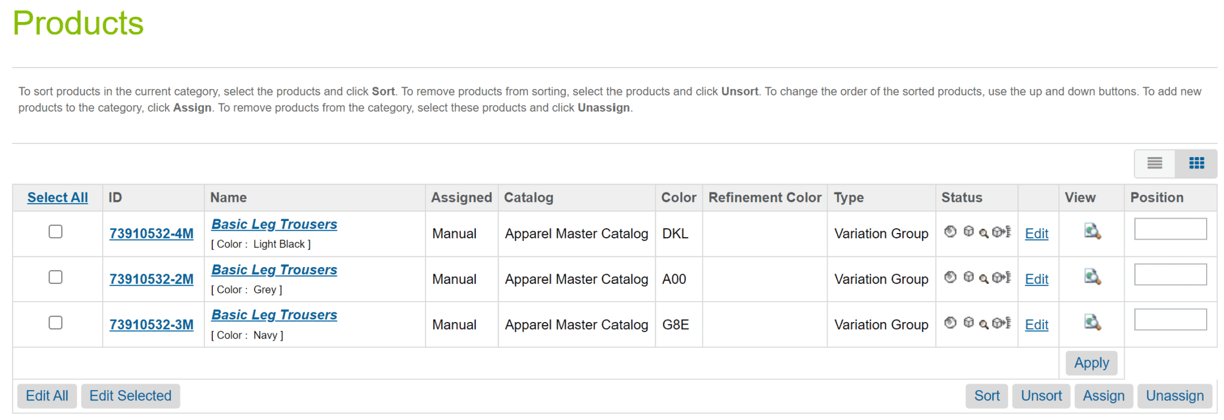Viewport: 1224px width, 420px height.
Task: Focus the Position field for 73910532-4M
Action: point(1170,229)
